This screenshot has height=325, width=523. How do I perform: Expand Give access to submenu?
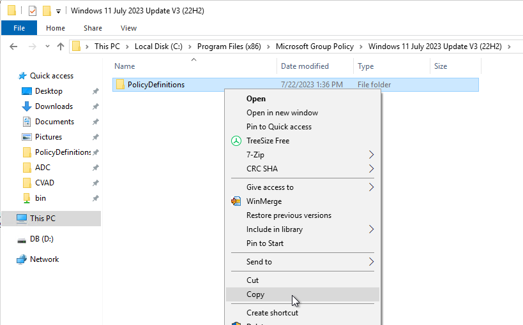pos(303,187)
